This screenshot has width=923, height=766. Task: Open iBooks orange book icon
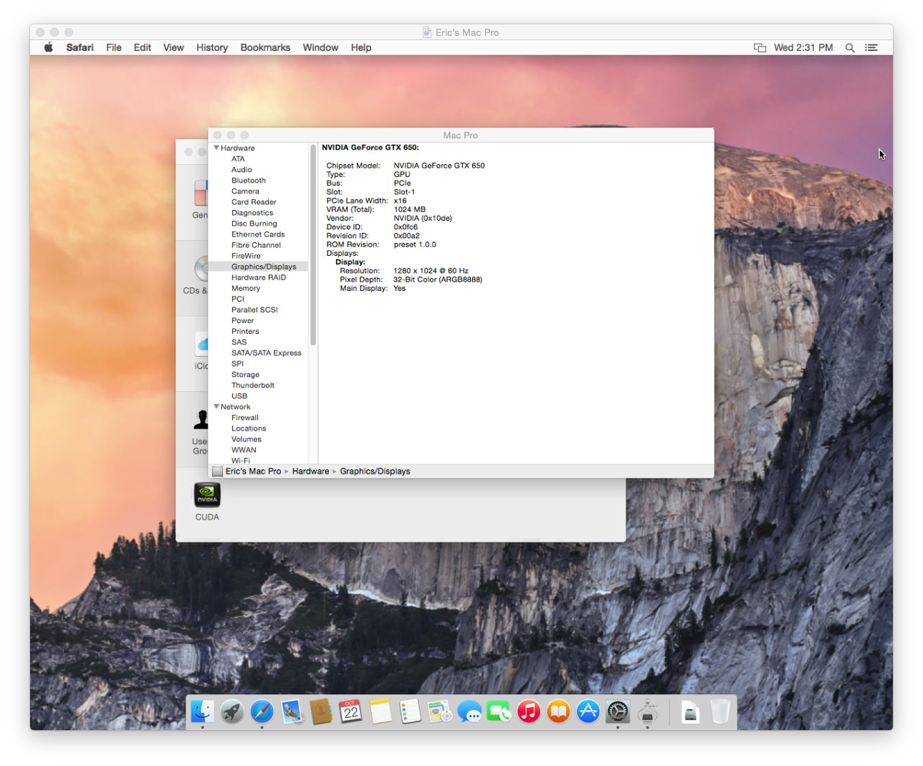[558, 712]
